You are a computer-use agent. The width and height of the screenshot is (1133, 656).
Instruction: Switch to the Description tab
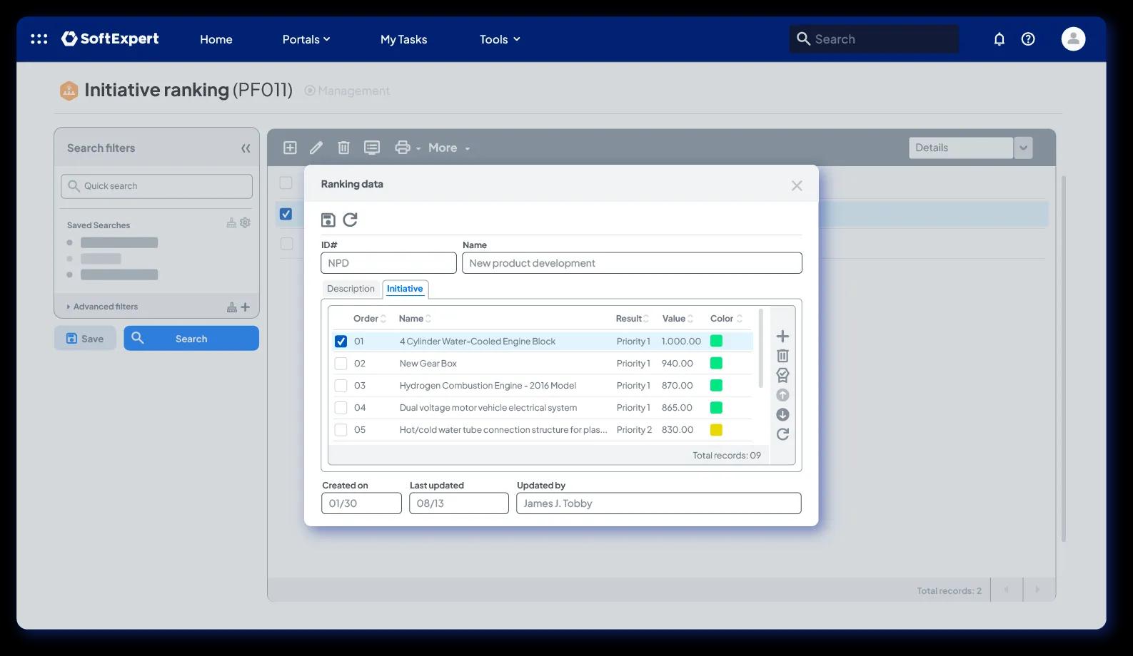(351, 289)
